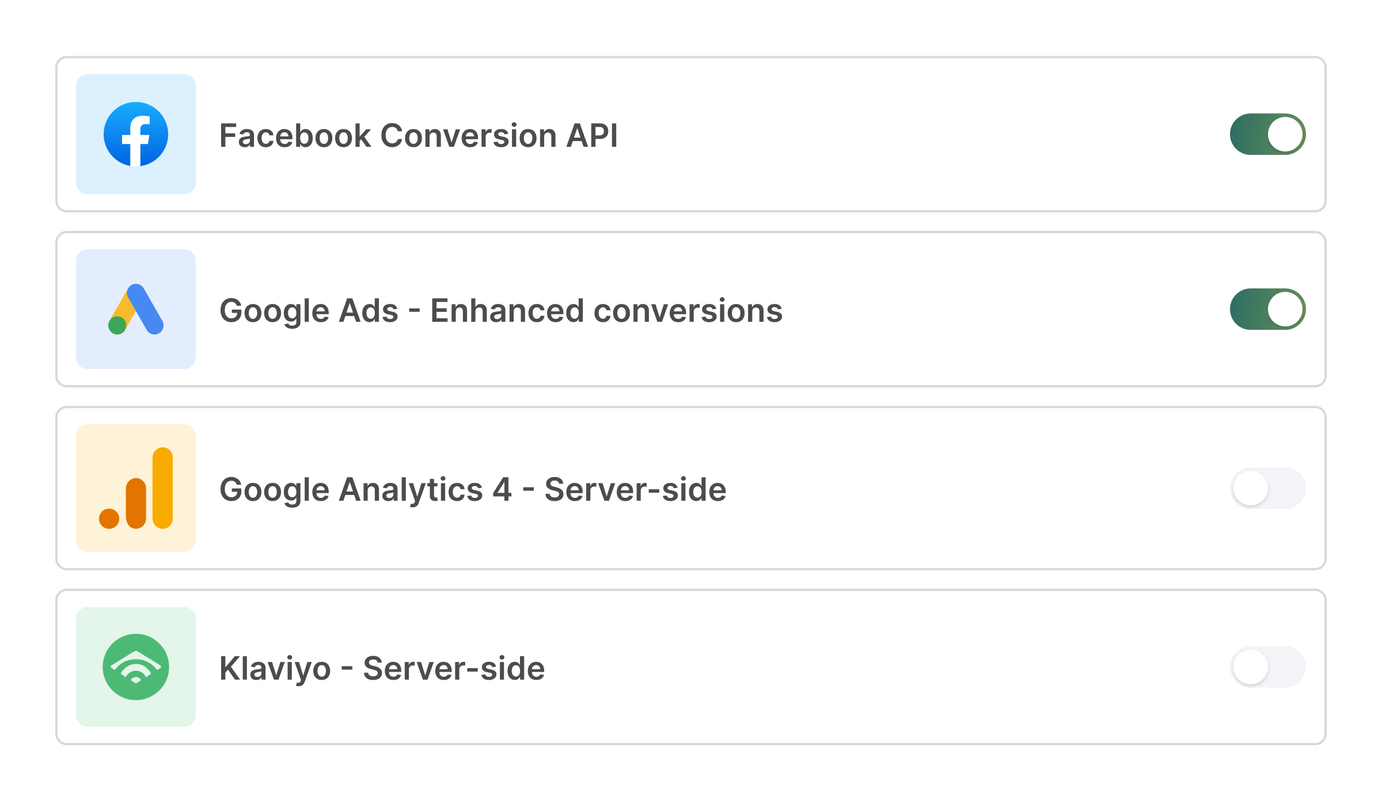1382x800 pixels.
Task: Click the Facebook logo icon
Action: click(136, 134)
